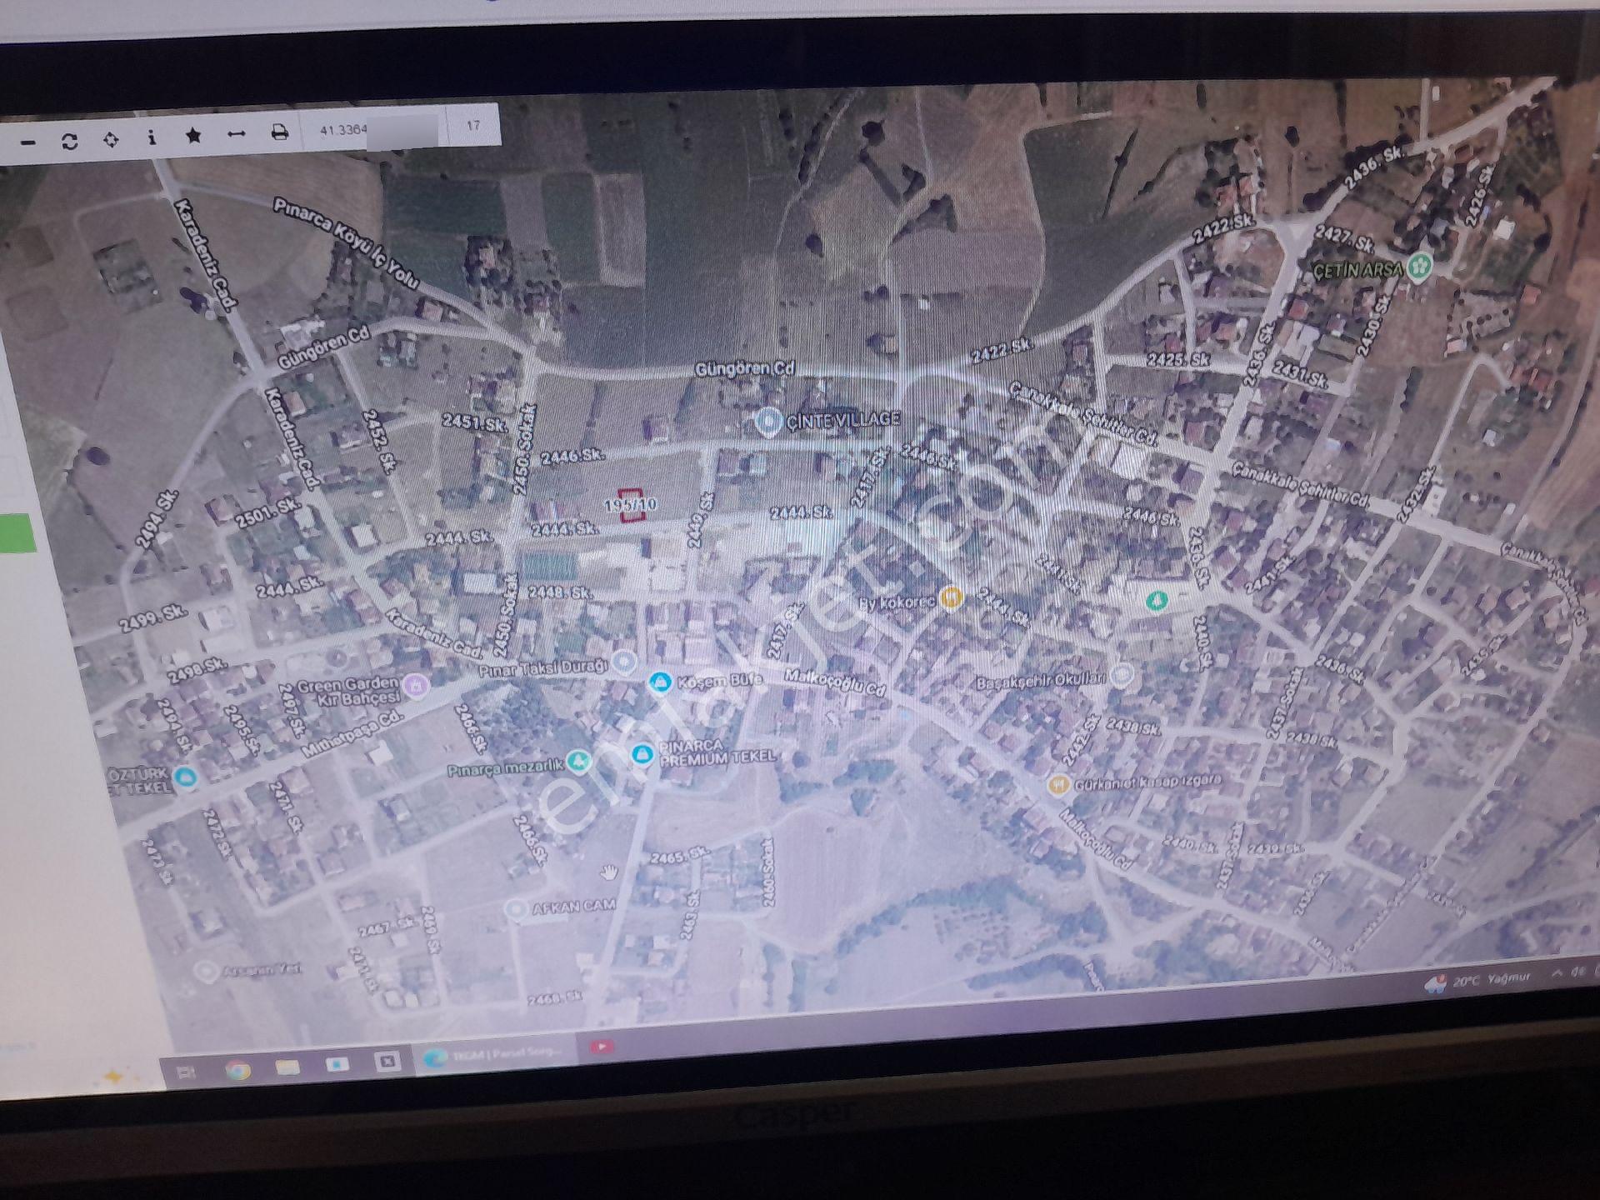Open File Explorer from the taskbar

[x=287, y=1067]
